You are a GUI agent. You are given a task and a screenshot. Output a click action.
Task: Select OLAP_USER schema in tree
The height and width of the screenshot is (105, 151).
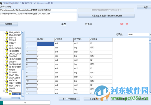coord(14,78)
